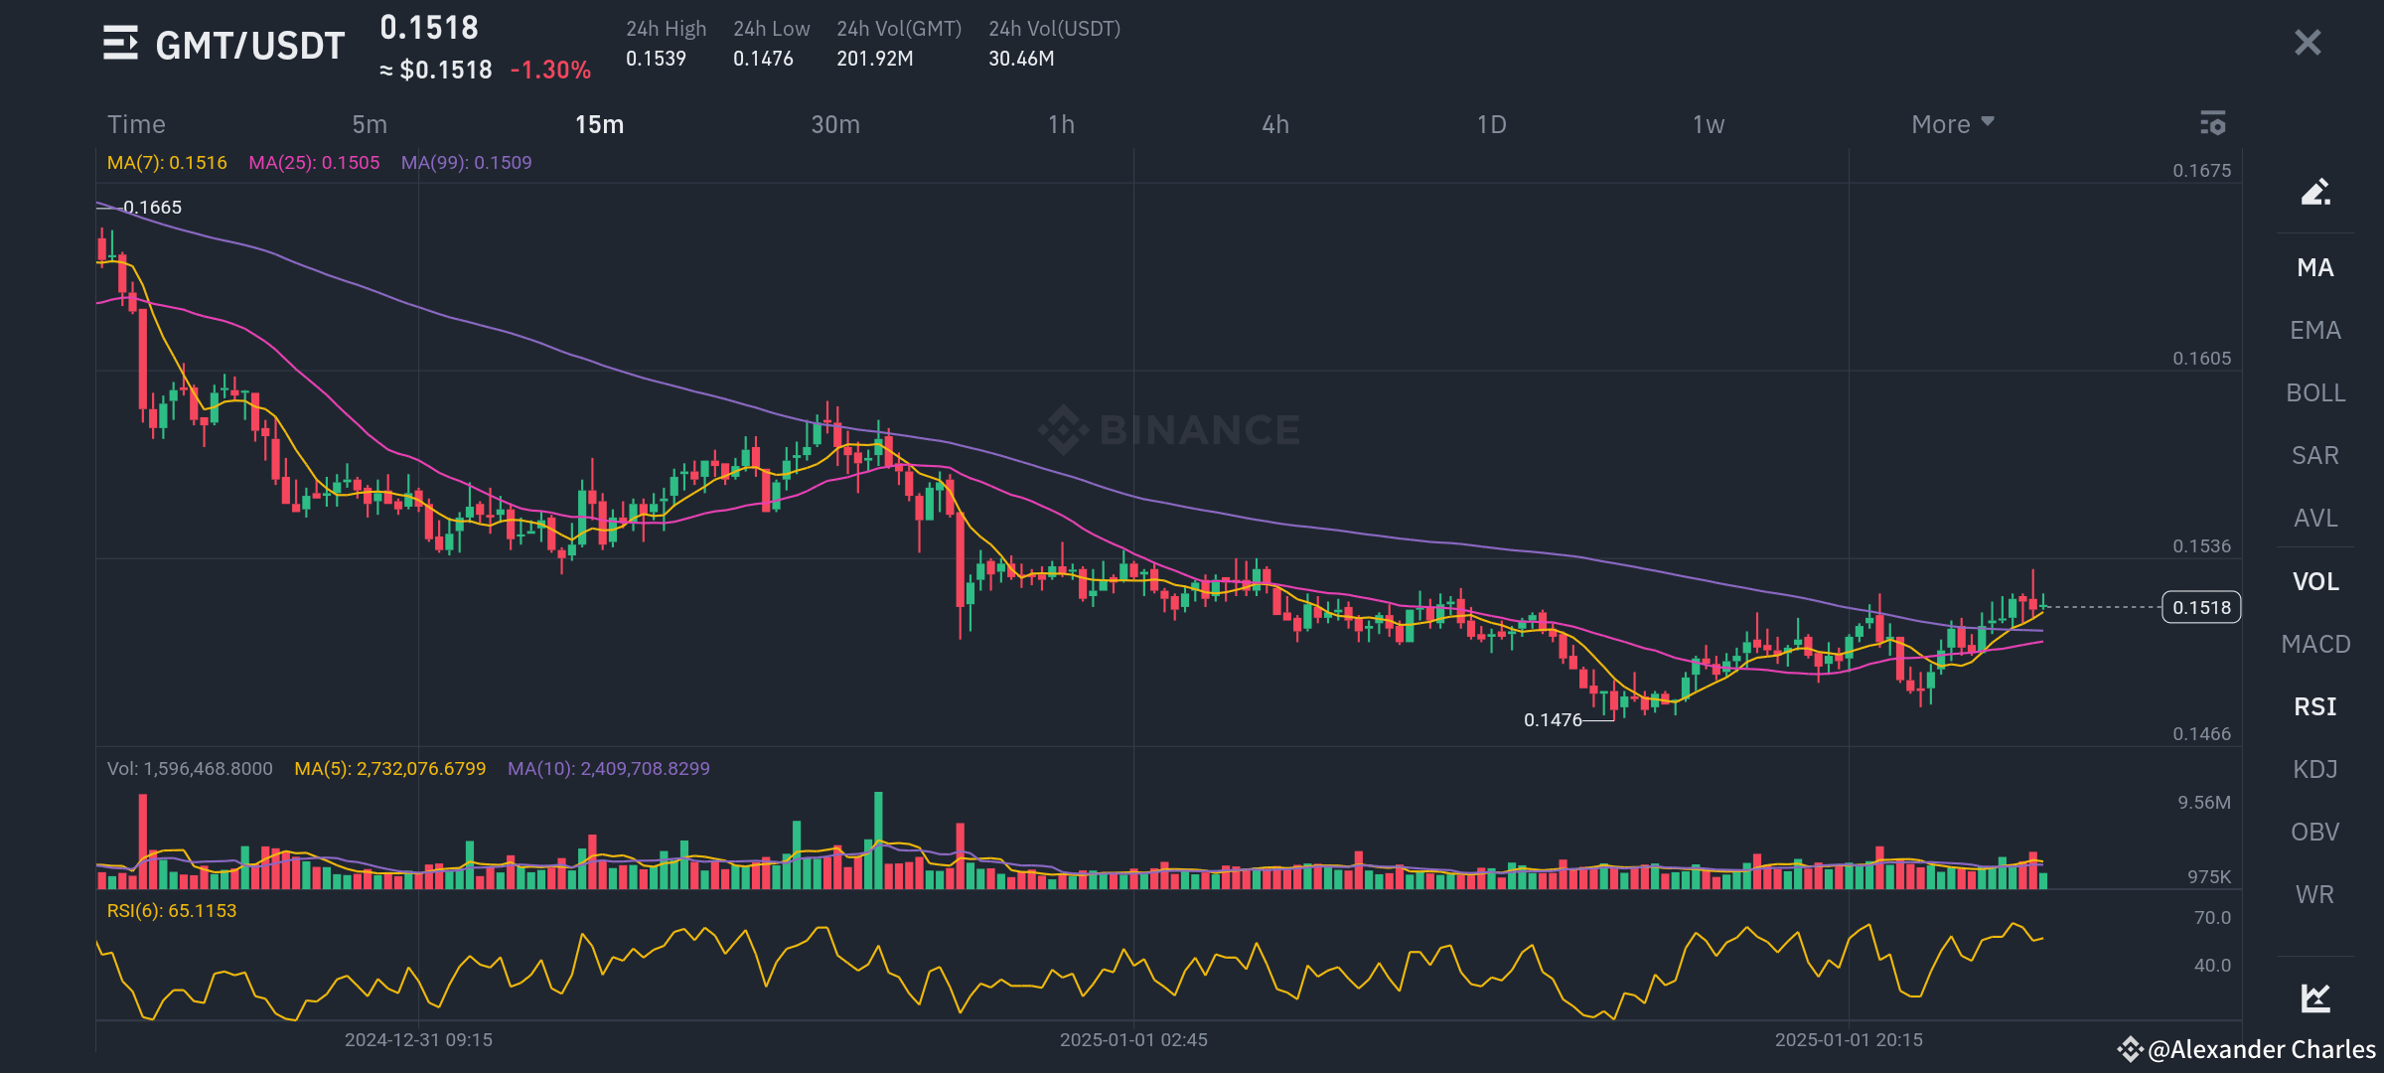Click the WR indicator label
Image resolution: width=2384 pixels, height=1073 pixels.
[x=2314, y=894]
